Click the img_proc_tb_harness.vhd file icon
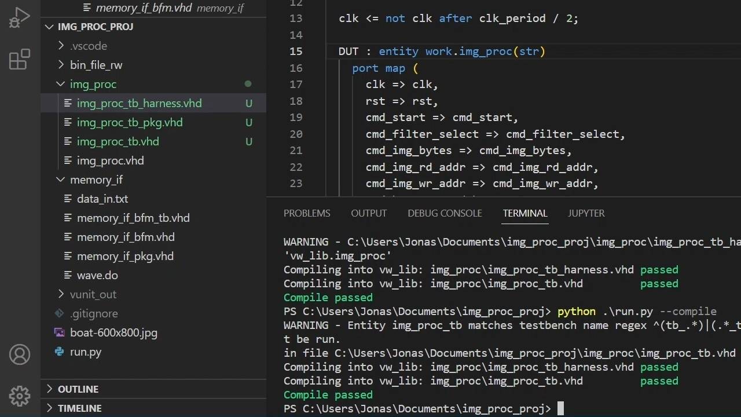 (68, 103)
